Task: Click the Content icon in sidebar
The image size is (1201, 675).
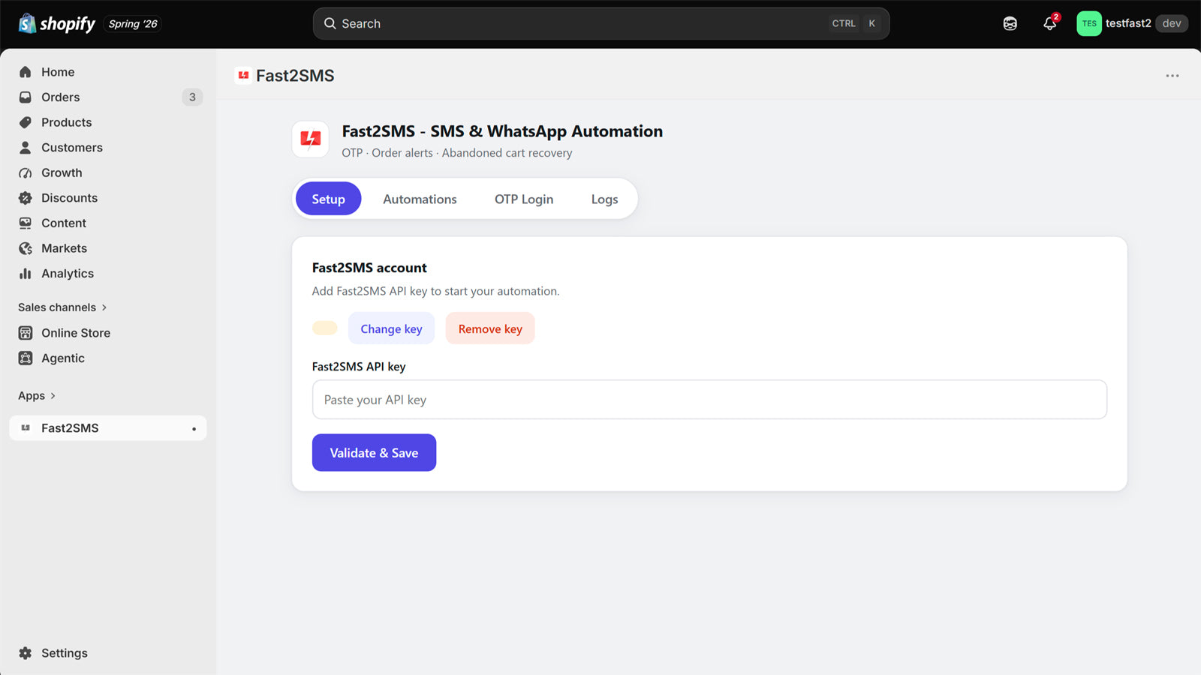Action: pos(26,223)
